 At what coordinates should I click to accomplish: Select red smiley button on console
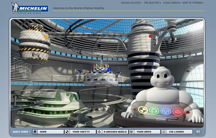coord(178,112)
